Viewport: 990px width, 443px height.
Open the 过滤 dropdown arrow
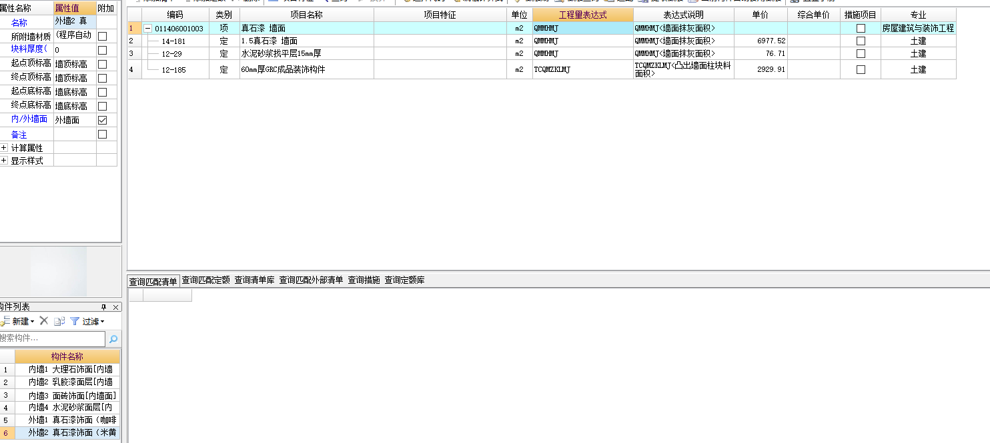pos(102,321)
